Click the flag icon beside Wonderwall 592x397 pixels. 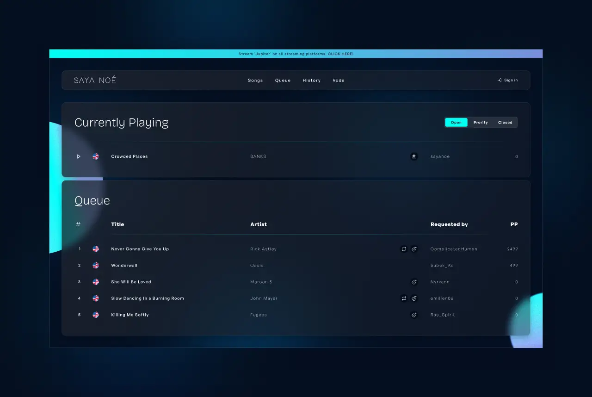(96, 266)
